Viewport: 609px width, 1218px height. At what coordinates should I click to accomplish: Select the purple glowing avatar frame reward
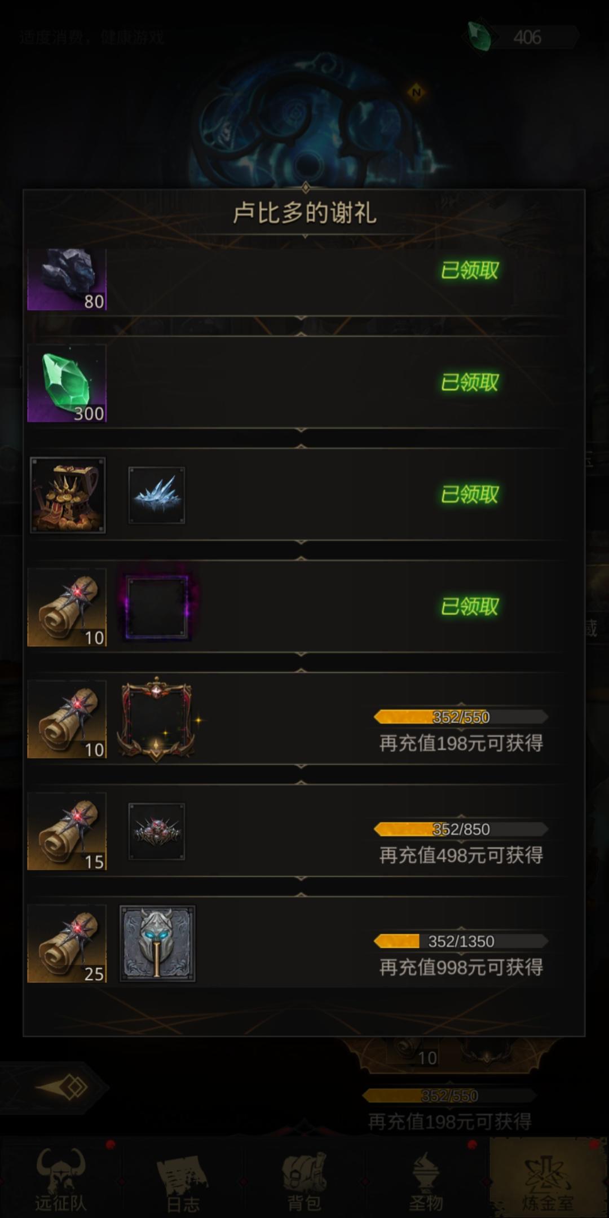click(157, 607)
